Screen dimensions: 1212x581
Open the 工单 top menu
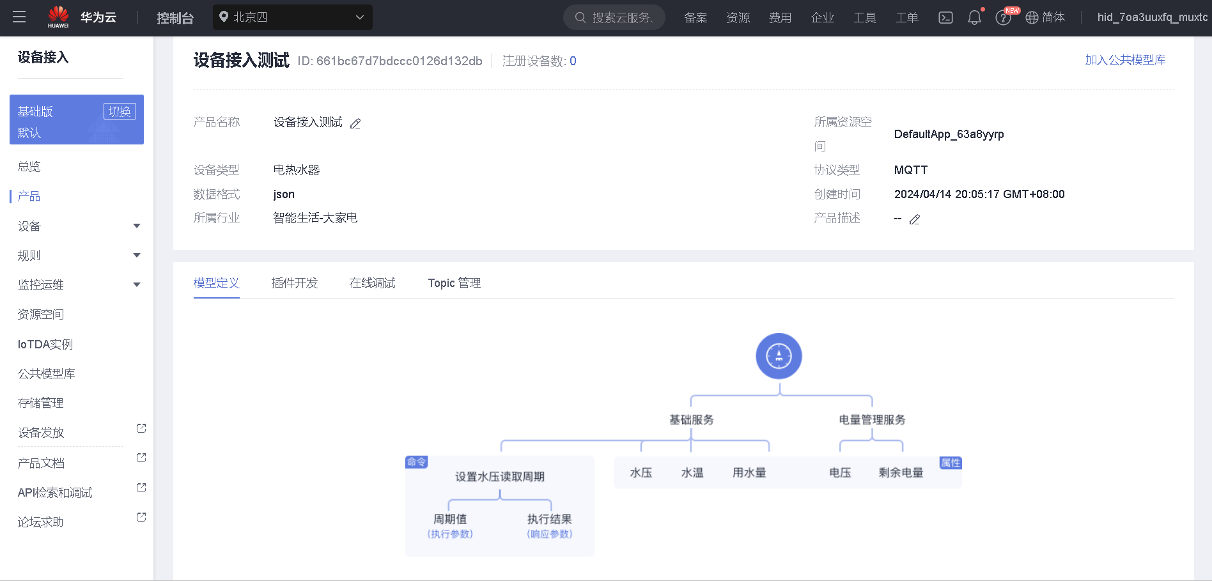pos(906,17)
